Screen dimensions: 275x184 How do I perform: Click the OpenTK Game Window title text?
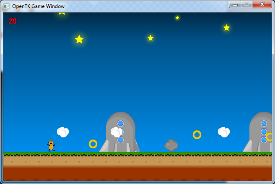[x=38, y=6]
